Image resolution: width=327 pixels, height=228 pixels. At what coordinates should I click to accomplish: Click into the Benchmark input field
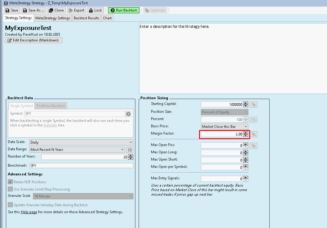[81, 166]
